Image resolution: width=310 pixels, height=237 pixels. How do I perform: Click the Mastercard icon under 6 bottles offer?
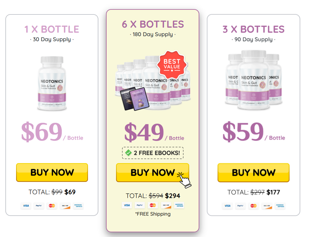tap(153, 205)
